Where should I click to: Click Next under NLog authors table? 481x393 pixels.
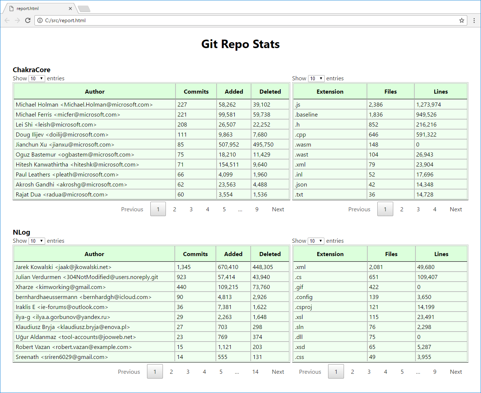point(278,372)
